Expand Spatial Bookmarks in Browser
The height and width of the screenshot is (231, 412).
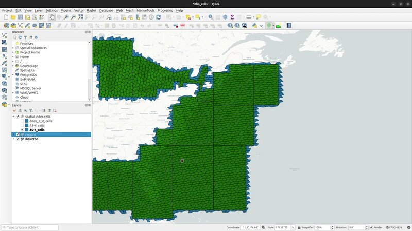tap(13, 48)
